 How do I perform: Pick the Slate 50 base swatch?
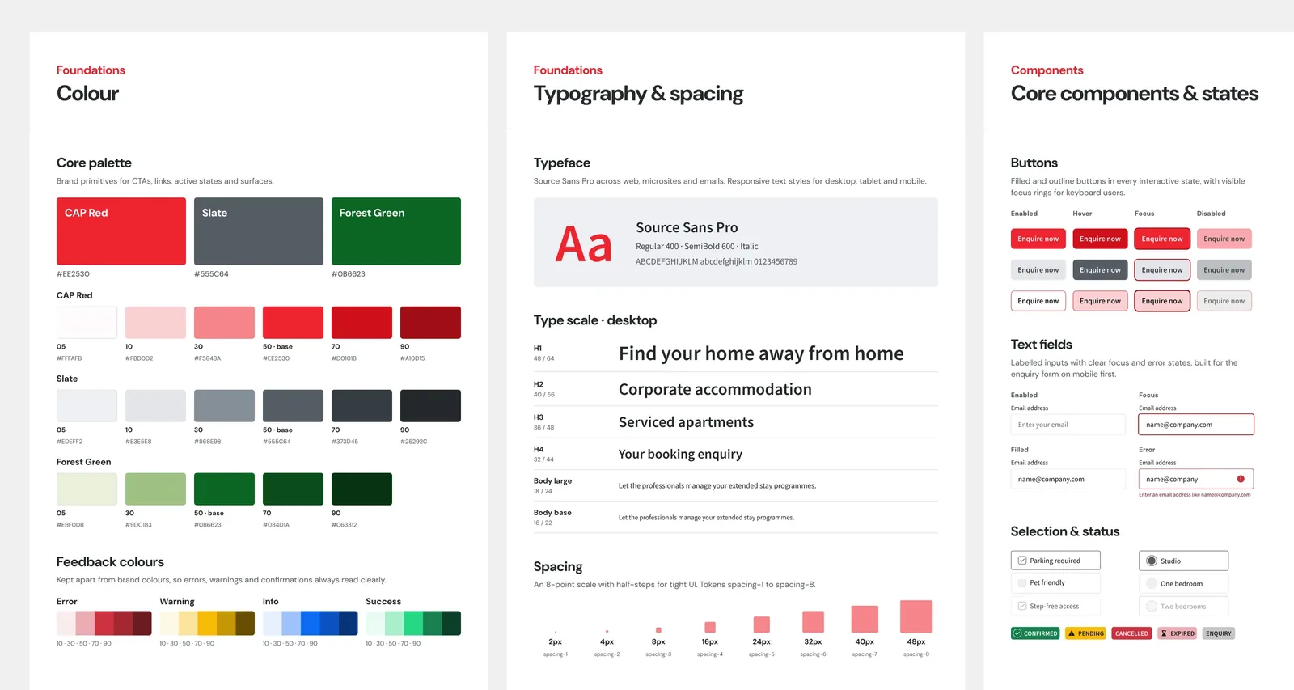point(293,406)
